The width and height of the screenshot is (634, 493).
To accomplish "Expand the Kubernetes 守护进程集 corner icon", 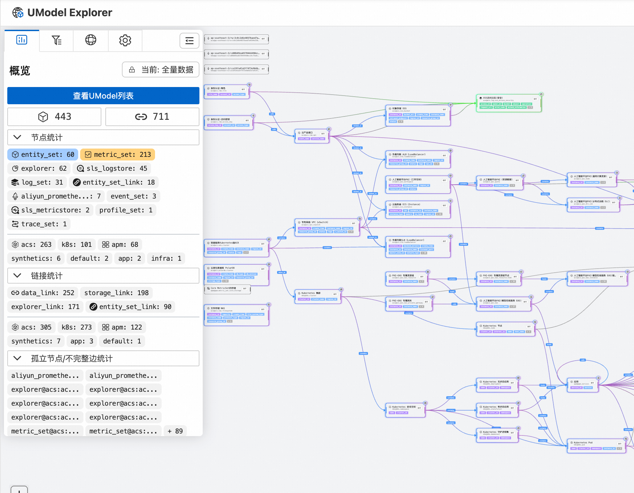I will click(518, 428).
